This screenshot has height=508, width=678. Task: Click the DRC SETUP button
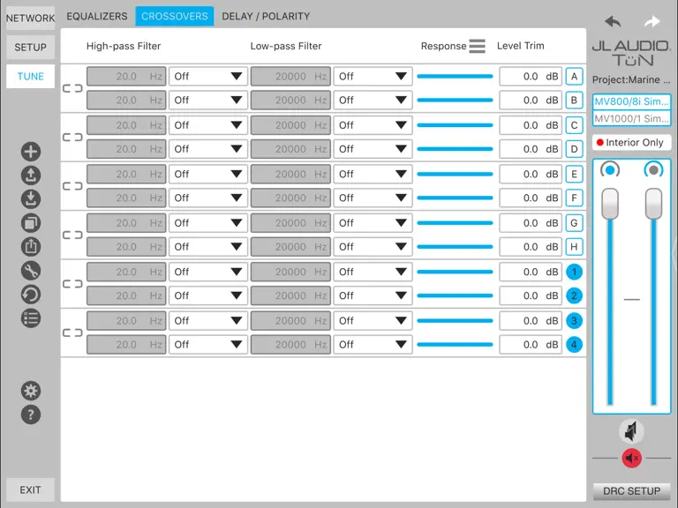(x=632, y=491)
